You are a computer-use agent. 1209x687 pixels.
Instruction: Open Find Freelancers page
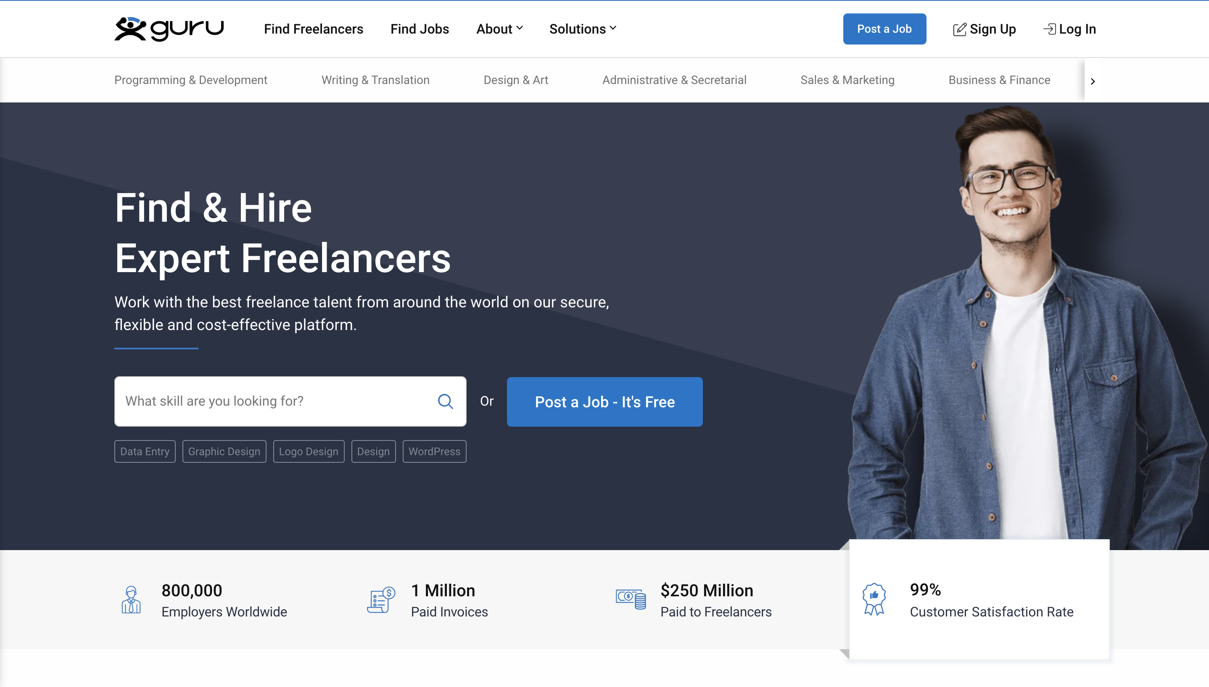pyautogui.click(x=314, y=29)
